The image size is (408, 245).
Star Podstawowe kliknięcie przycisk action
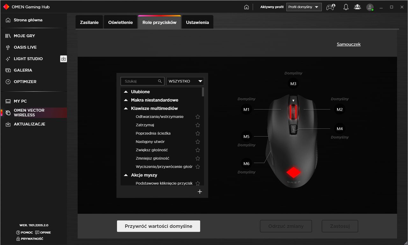click(198, 183)
